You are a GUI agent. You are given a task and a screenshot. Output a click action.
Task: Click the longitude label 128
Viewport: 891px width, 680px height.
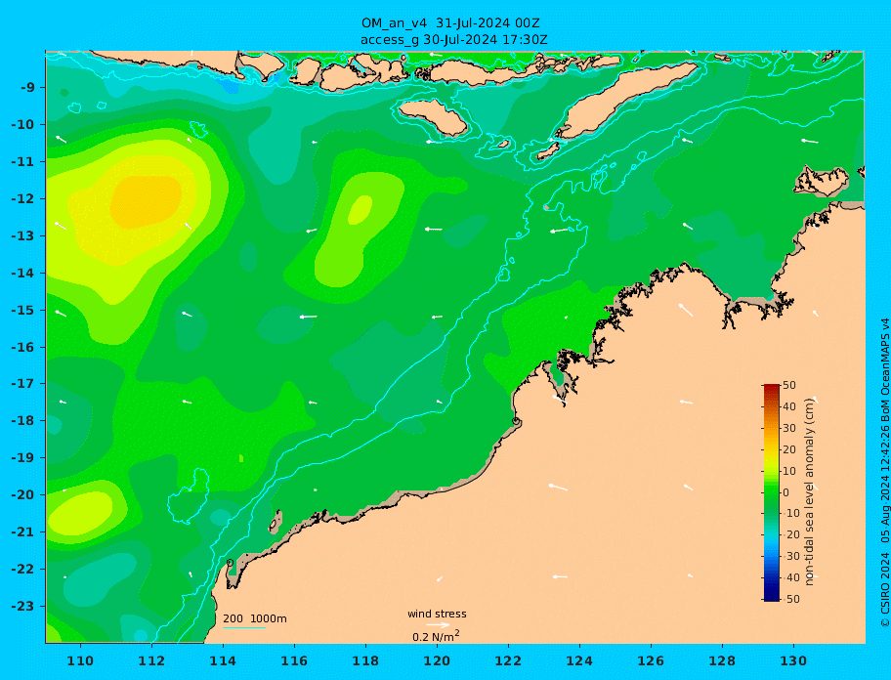point(722,660)
